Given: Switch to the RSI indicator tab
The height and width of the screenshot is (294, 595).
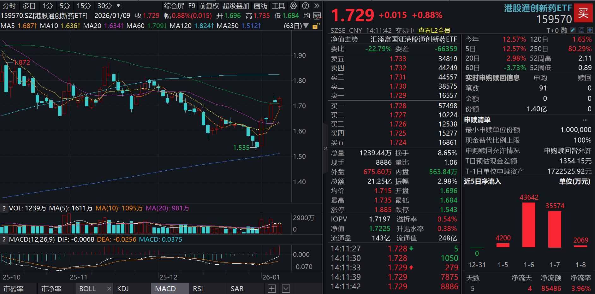Looking at the screenshot, I should click(x=198, y=288).
